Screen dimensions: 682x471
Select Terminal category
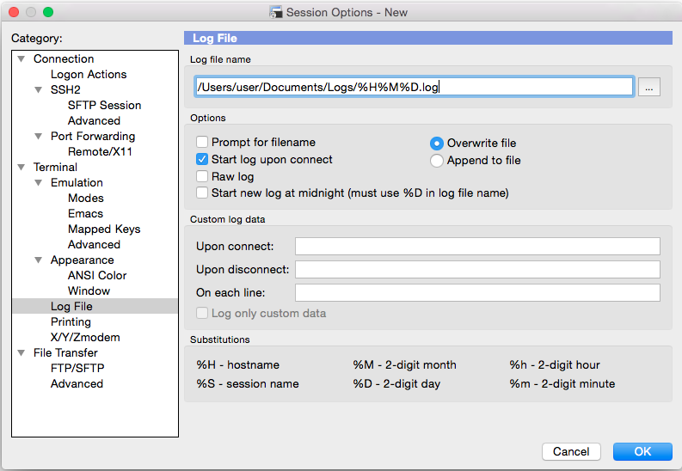click(x=55, y=168)
